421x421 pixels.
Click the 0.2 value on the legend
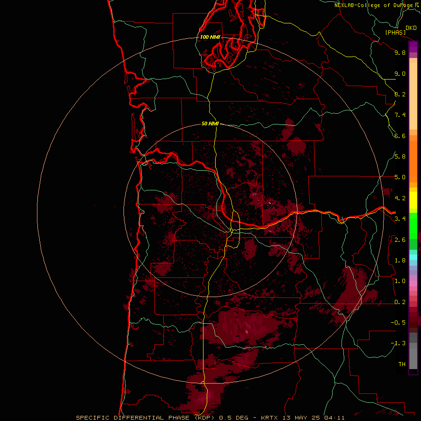400,302
